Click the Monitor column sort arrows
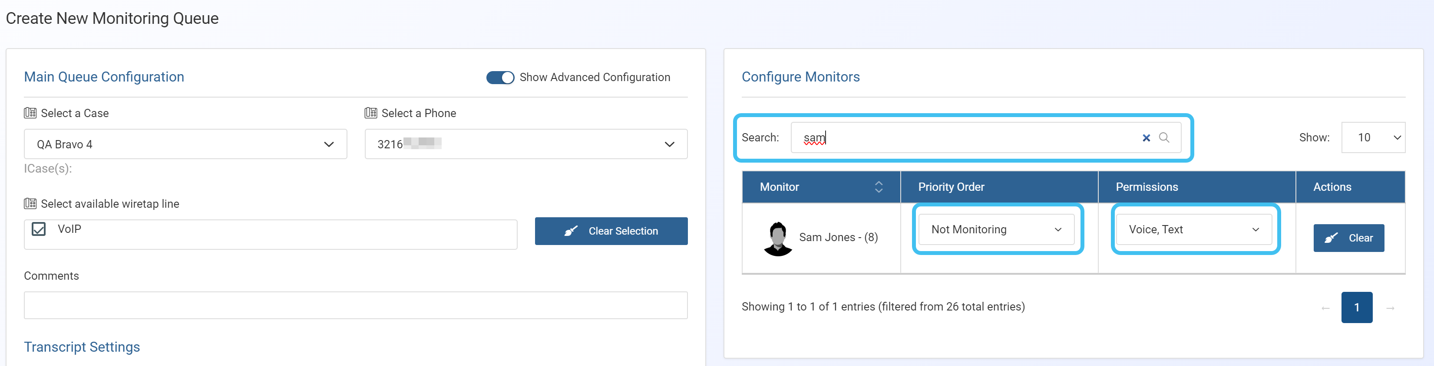The image size is (1434, 366). [879, 187]
